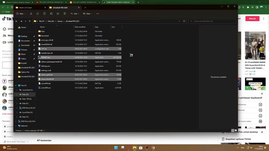Viewport: 269px width, 151px height.
Task: Open the View dropdown in Explorer toolbar
Action: pos(87,14)
